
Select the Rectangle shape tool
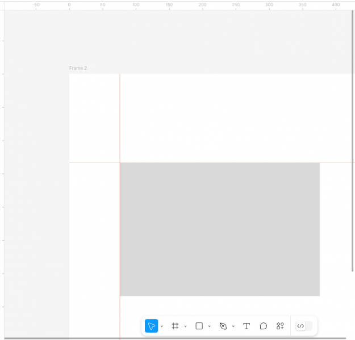click(x=199, y=326)
